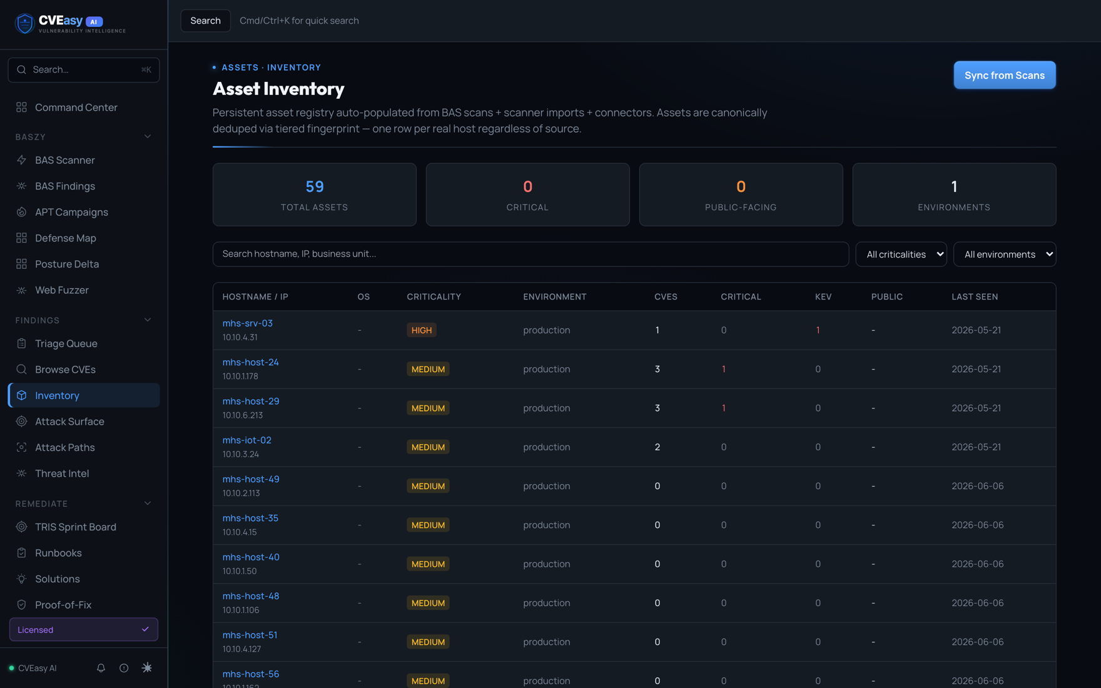
Task: Click the Critical stat card
Action: (x=527, y=195)
